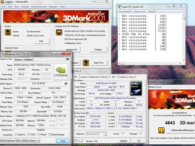The width and height of the screenshot is (195, 146).
Task: Switch to the Sensors tab in GPU-Z
Action: (x=18, y=60)
